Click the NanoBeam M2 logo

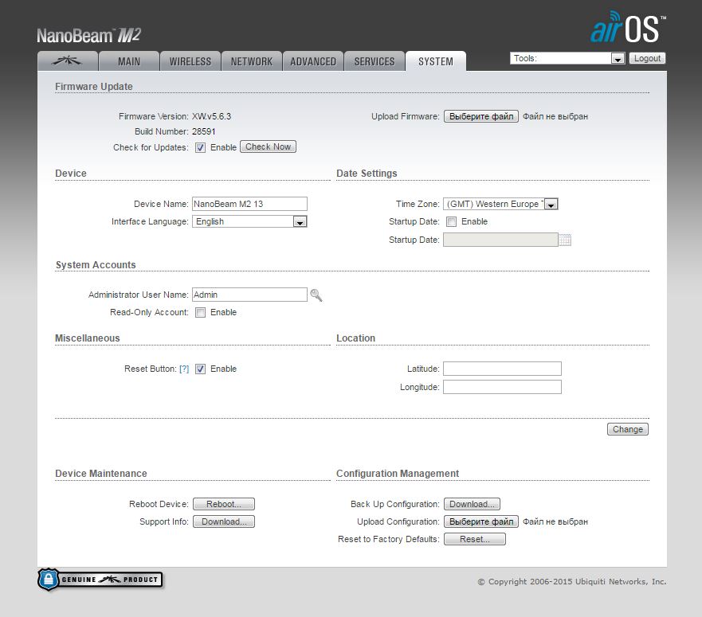(x=88, y=35)
